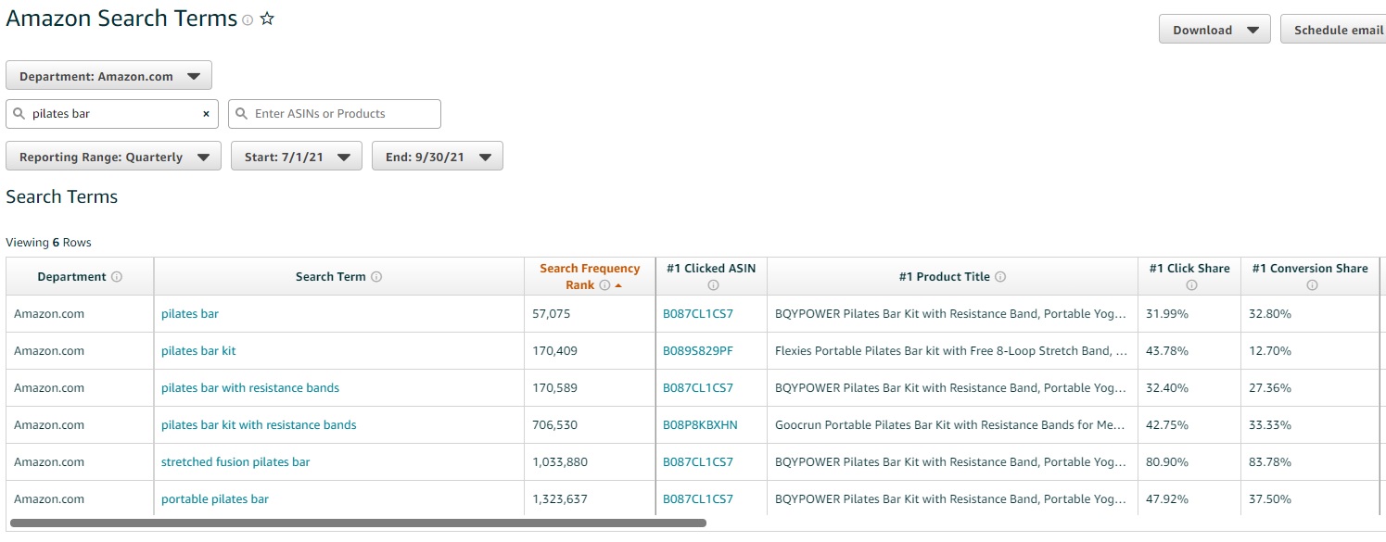Open ASIN link B08P8KBXHN
The height and width of the screenshot is (542, 1386).
point(700,425)
